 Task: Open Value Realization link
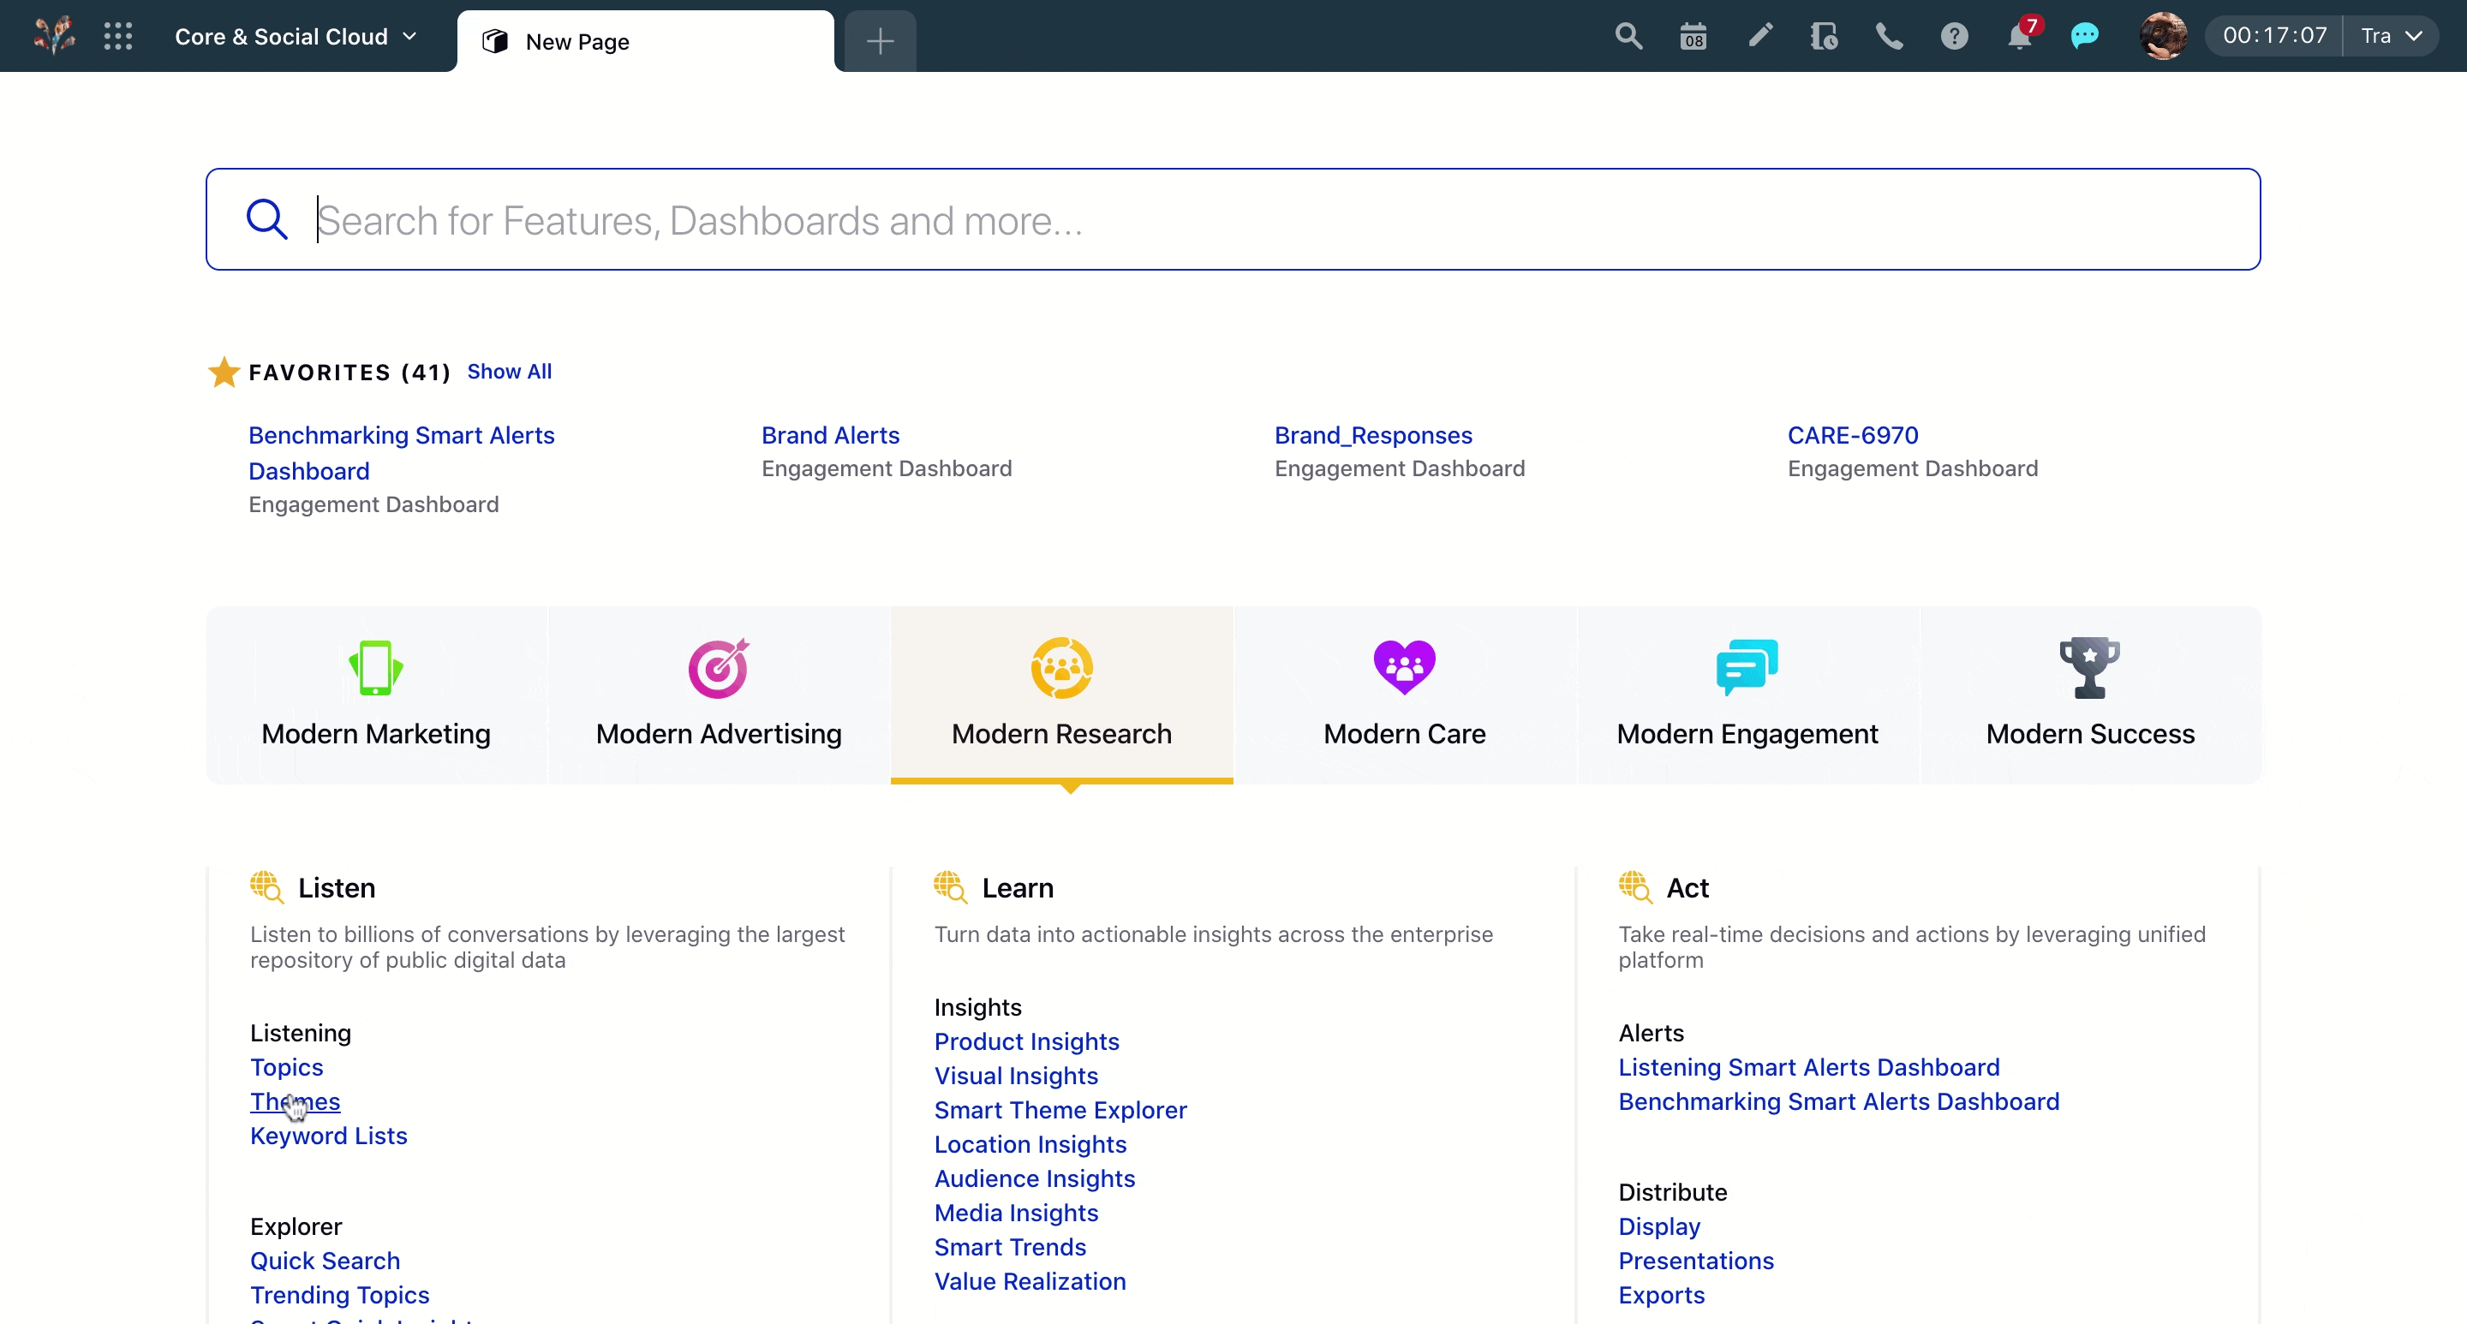tap(1030, 1281)
